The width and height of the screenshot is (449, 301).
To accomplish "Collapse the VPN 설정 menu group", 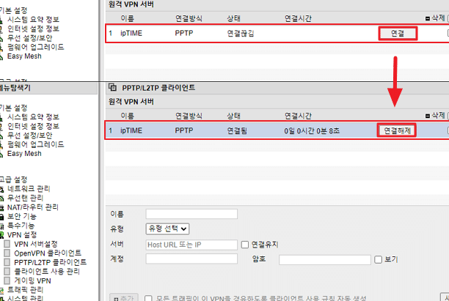I will (x=22, y=235).
